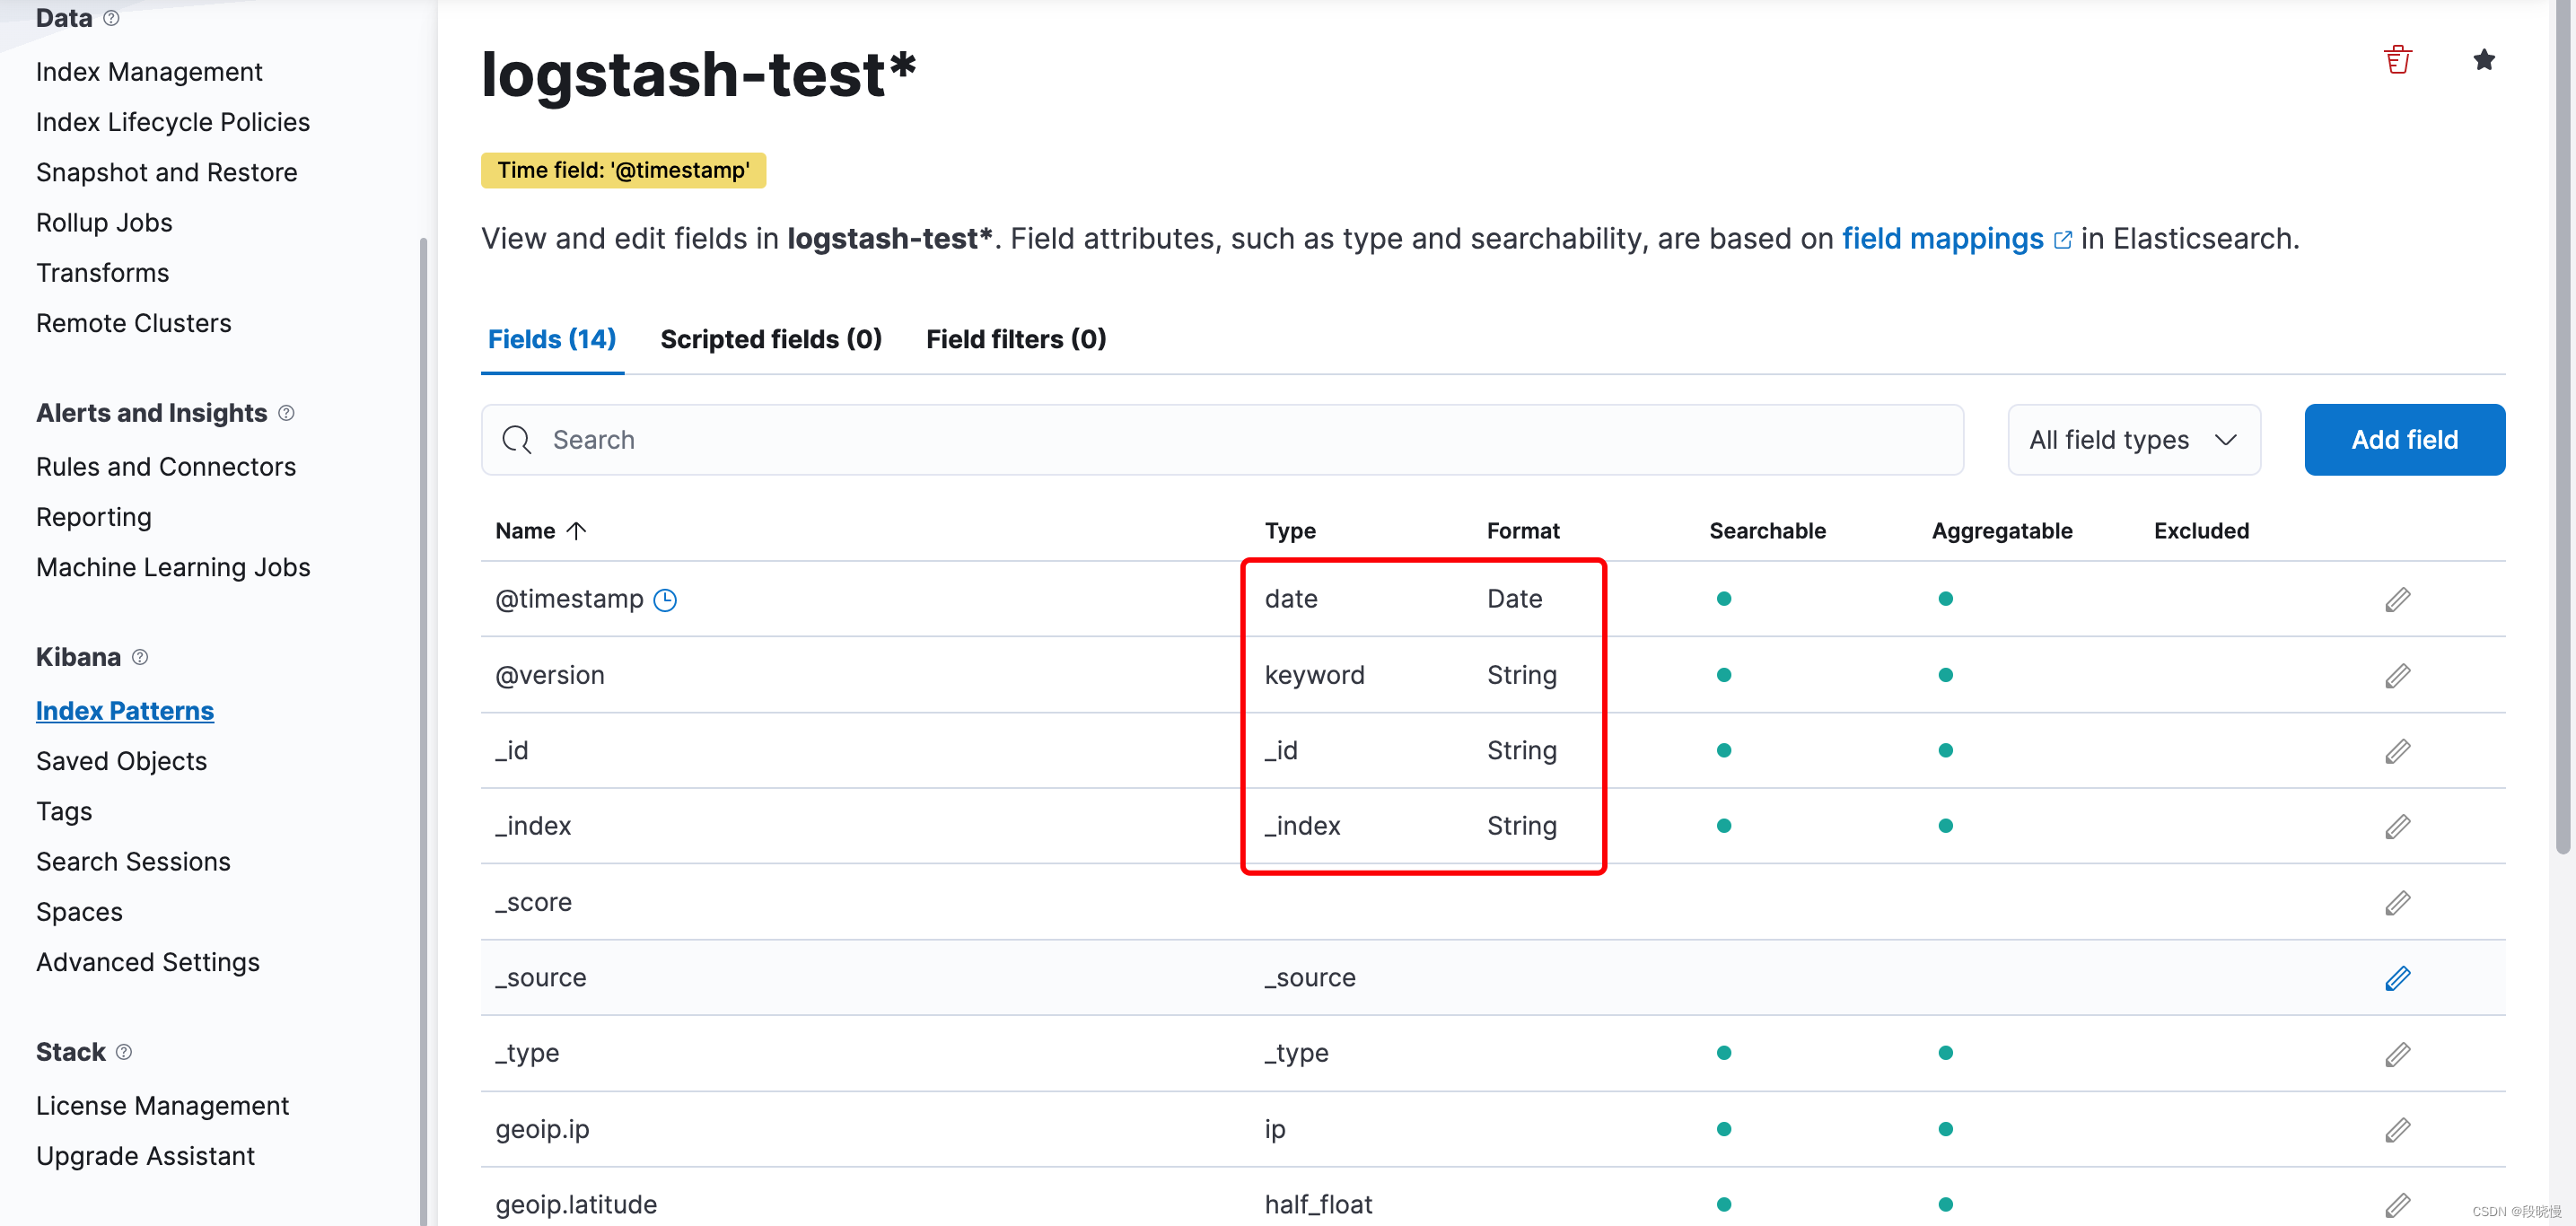This screenshot has height=1226, width=2576.
Task: Click the half_float type cell
Action: tap(1318, 1205)
